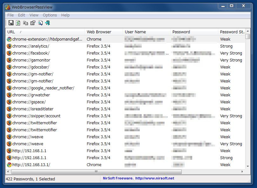The height and width of the screenshot is (188, 257).
Task: Click Weak in the http://192.168.13.1/ row
Action: 225,165
